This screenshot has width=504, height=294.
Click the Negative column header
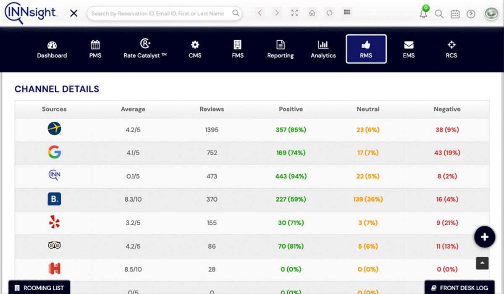pos(447,109)
